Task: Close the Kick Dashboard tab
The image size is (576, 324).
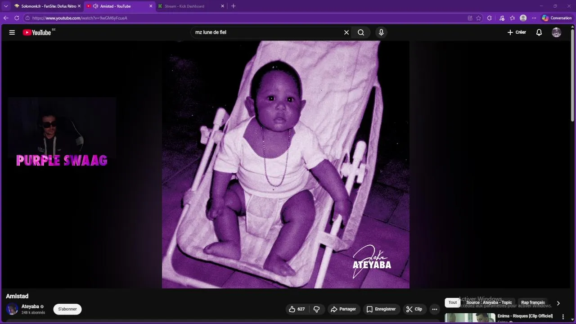Action: click(x=222, y=6)
